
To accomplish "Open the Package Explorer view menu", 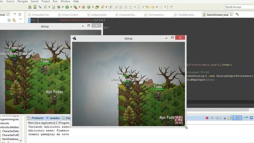I will (20, 19).
